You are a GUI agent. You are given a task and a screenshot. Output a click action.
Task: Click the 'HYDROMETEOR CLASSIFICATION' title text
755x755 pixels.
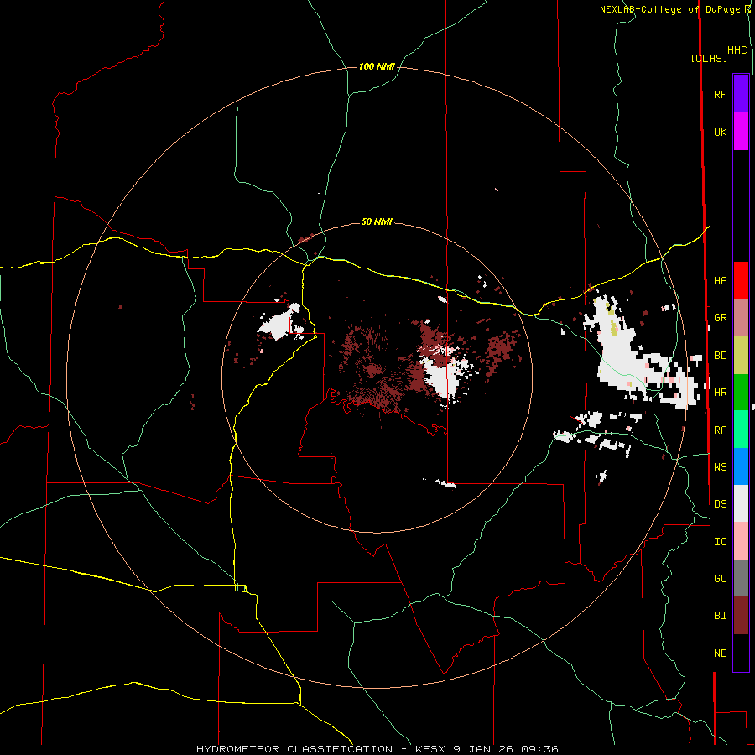pos(294,749)
